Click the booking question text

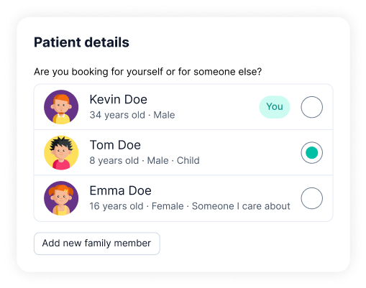147,72
